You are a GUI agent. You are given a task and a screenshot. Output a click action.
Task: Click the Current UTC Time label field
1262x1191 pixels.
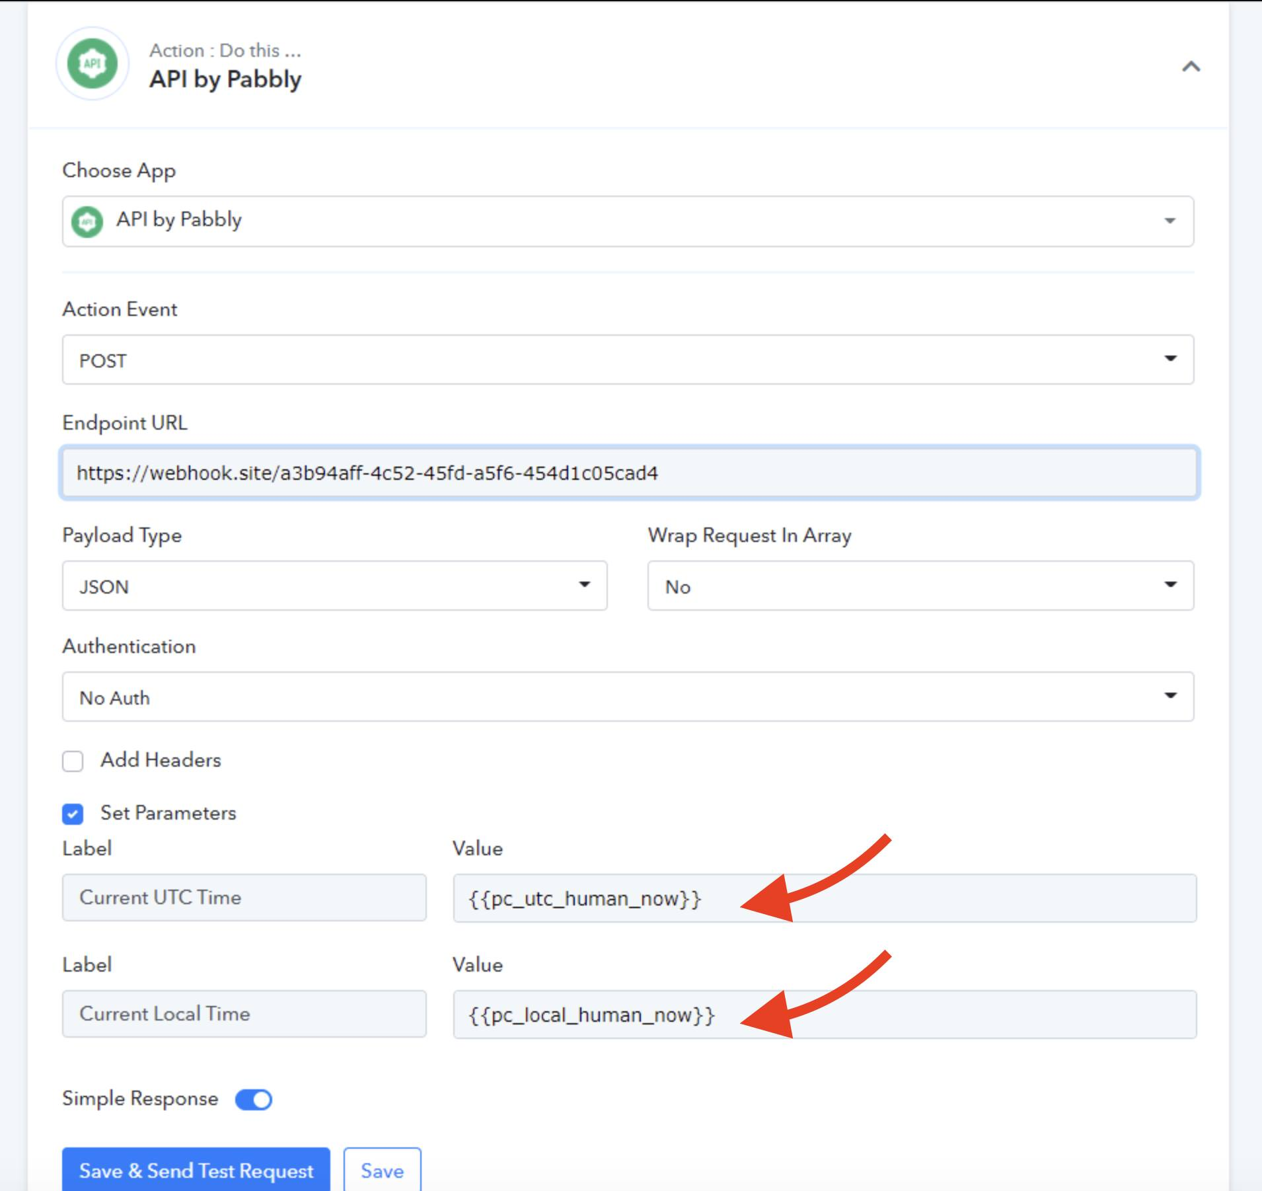click(244, 898)
